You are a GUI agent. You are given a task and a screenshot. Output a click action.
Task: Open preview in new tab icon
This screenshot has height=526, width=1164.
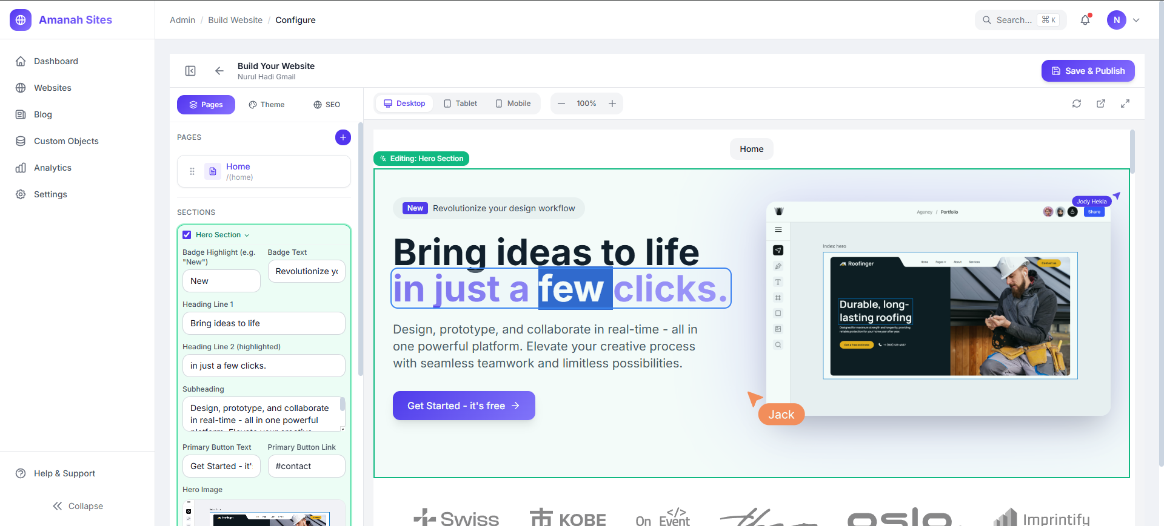click(1101, 104)
